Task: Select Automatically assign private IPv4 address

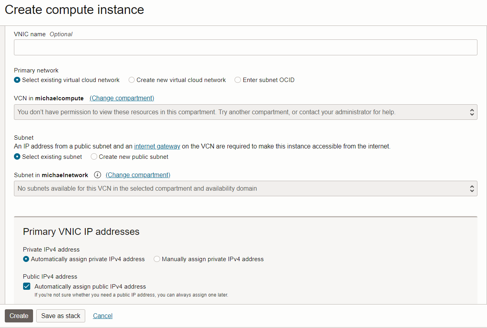Action: (x=26, y=259)
